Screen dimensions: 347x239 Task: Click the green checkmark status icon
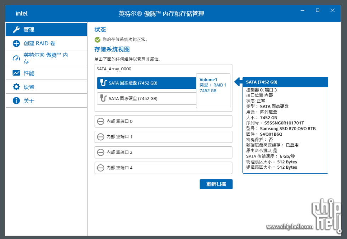pyautogui.click(x=97, y=39)
